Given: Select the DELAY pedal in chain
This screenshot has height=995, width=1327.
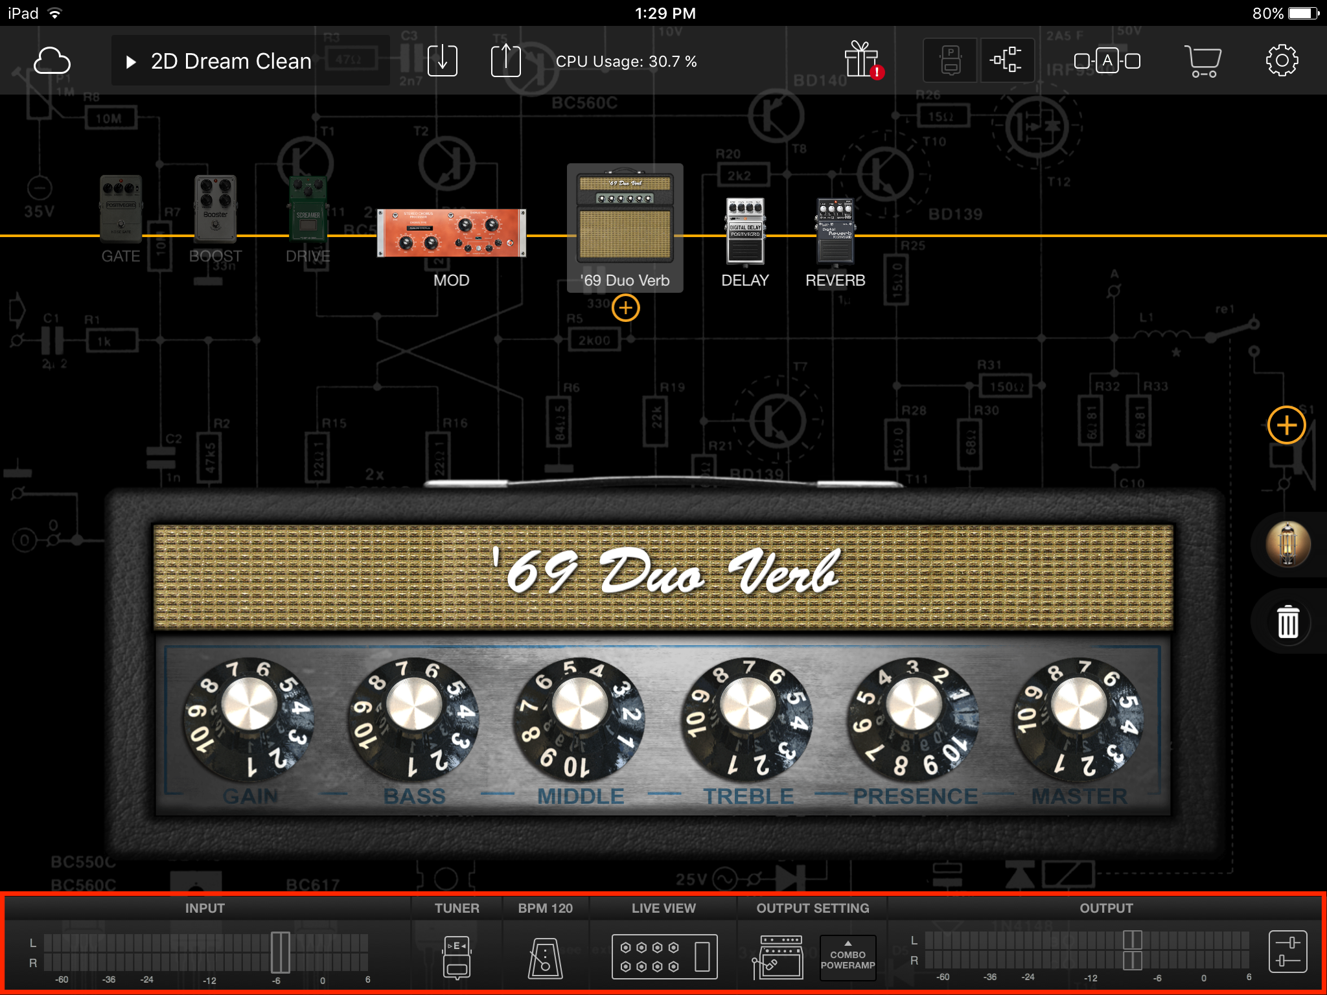Looking at the screenshot, I should point(745,231).
